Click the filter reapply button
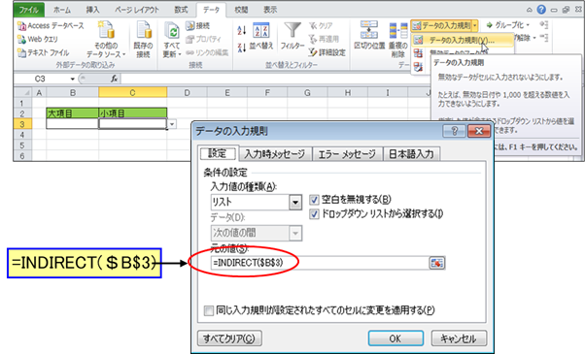This screenshot has width=585, height=354. [x=324, y=39]
